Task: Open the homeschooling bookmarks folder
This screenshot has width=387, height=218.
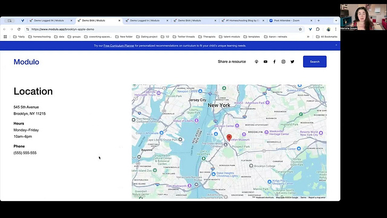Action: 39,37
